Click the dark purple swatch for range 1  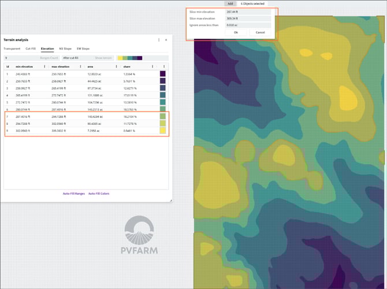163,73
